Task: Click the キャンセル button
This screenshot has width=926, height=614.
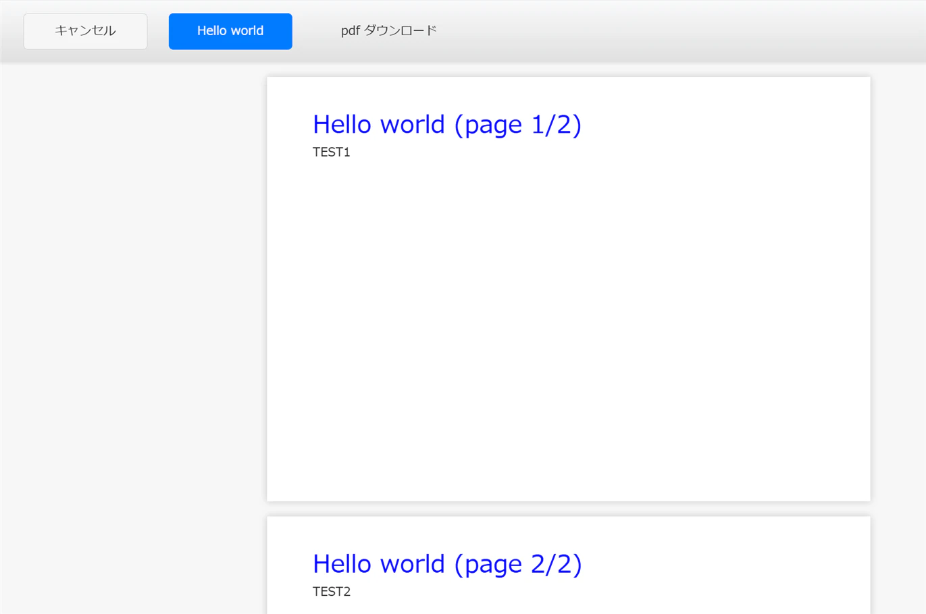Action: (x=85, y=31)
